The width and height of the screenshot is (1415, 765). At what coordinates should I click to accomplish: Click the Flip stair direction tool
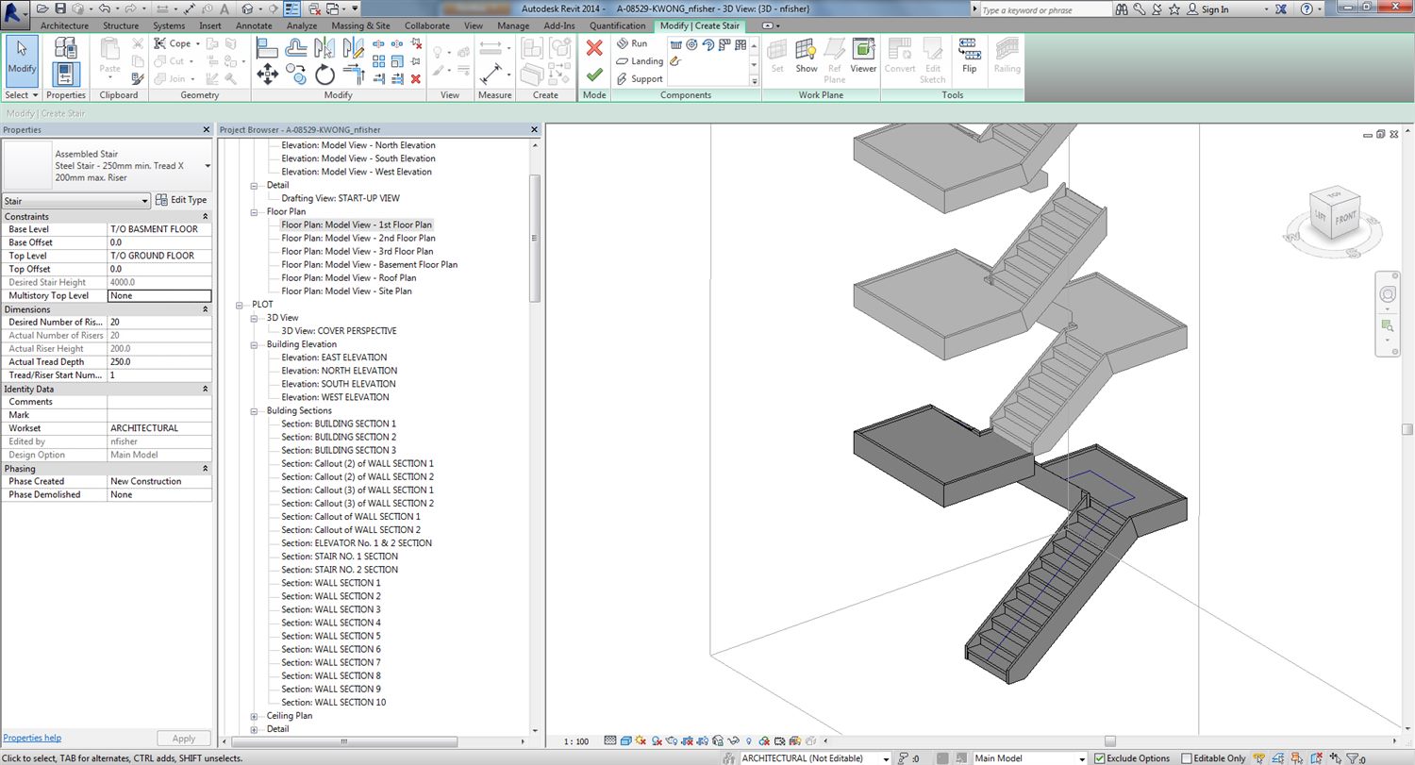[969, 57]
